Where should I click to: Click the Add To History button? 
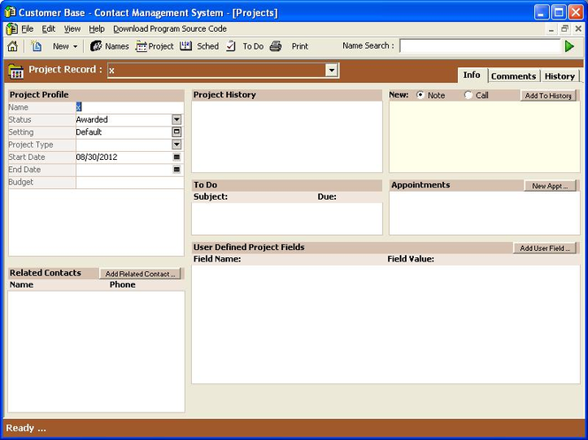point(548,95)
